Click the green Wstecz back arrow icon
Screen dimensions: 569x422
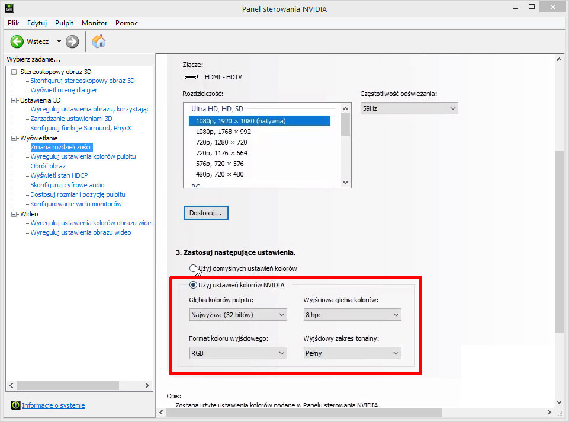(17, 41)
